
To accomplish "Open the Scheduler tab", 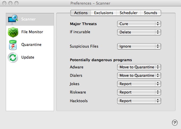I will 129,13.
